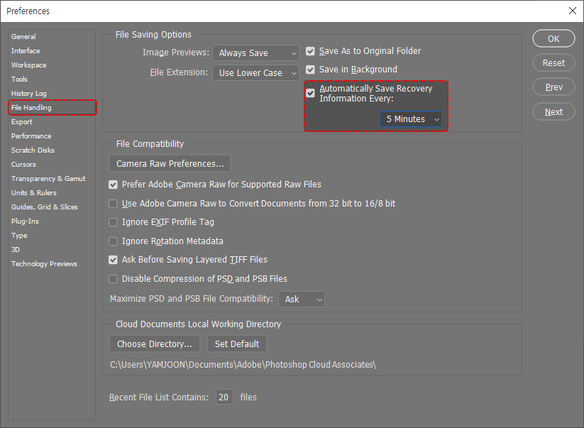Open Scratch Disks settings
584x428 pixels.
(33, 150)
